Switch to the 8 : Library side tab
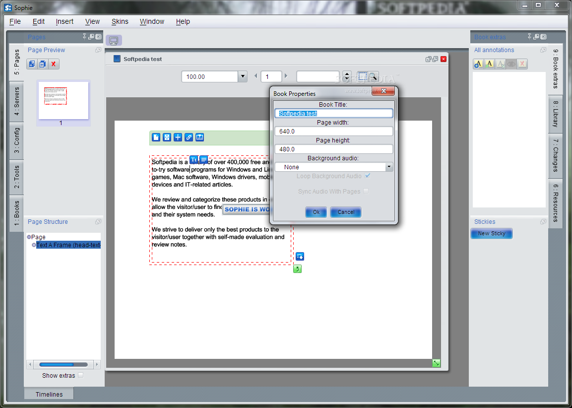 555,114
